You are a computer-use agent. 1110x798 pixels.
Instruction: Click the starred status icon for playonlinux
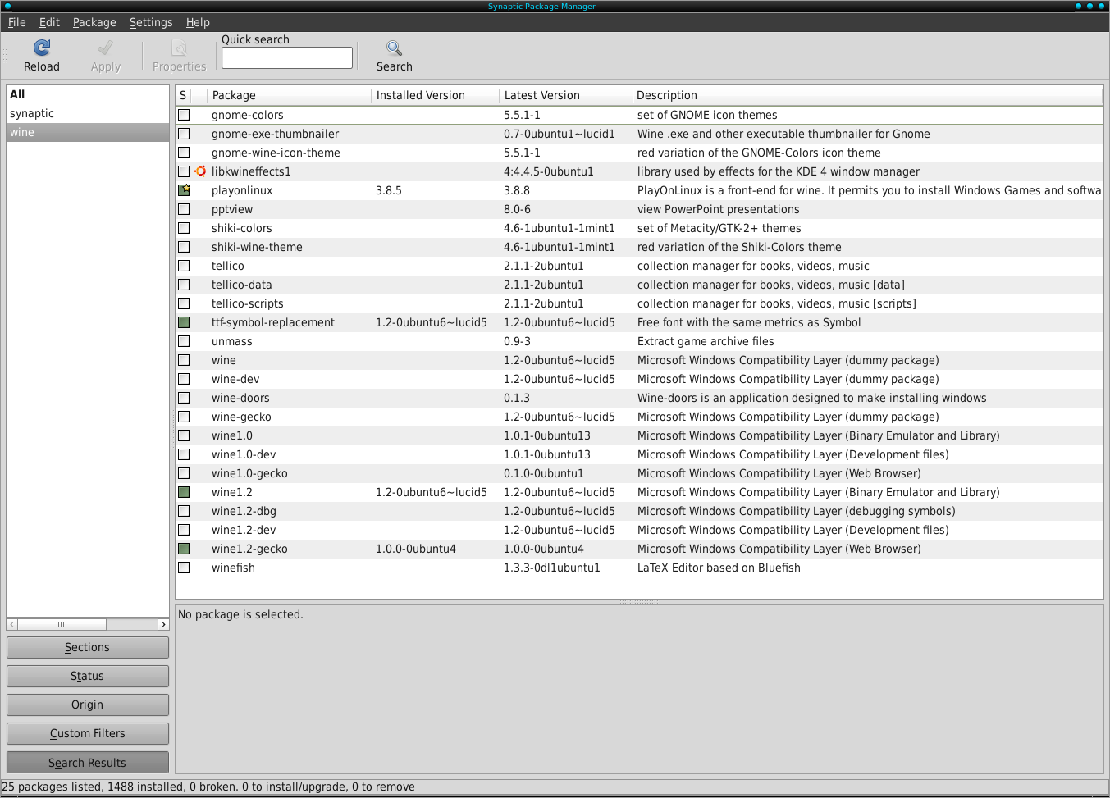point(184,190)
